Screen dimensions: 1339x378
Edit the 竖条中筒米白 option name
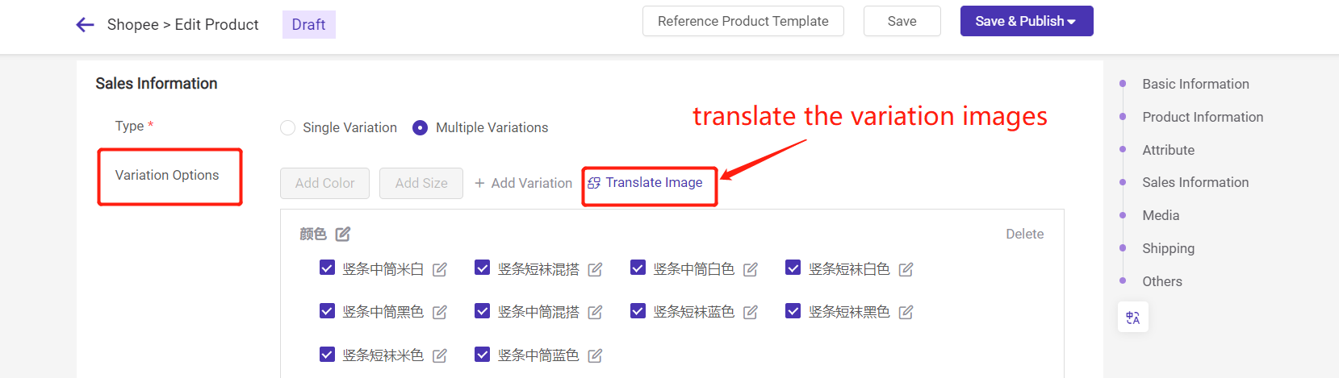click(440, 269)
